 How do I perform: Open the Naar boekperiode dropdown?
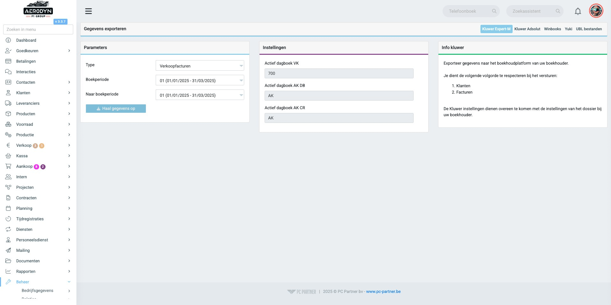point(200,95)
